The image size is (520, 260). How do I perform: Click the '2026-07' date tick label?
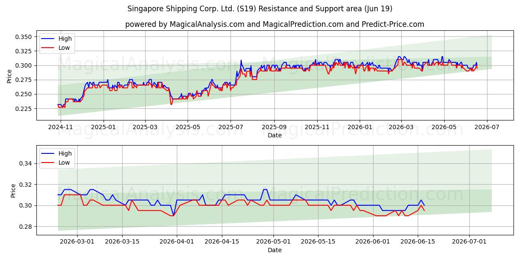coord(487,127)
